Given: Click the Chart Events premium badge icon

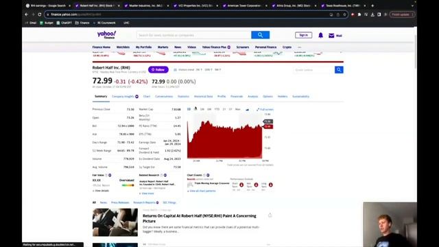Looking at the screenshot, I should 208,175.
